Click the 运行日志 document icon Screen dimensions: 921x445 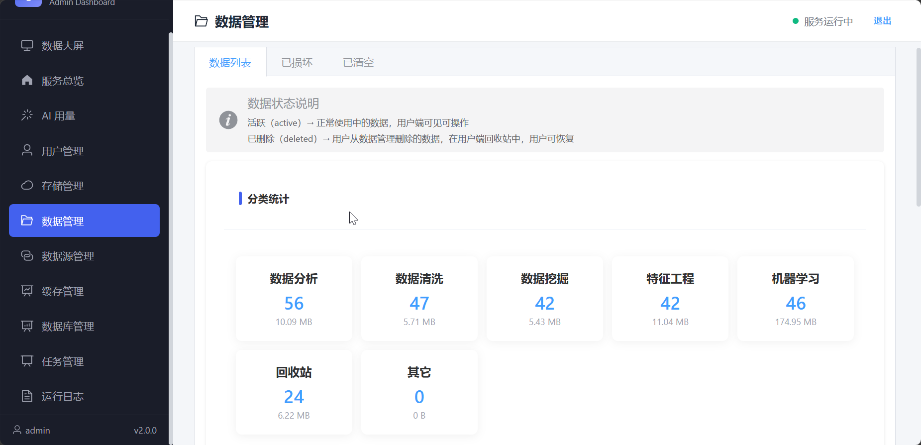click(x=27, y=396)
